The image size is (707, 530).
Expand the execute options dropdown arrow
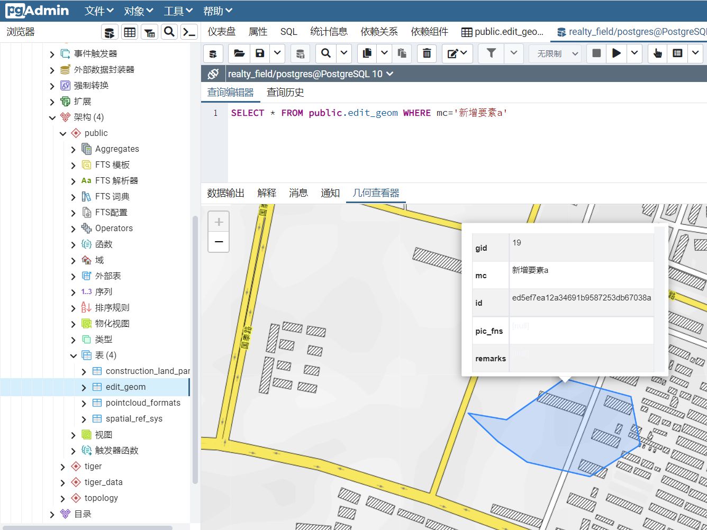pos(635,53)
